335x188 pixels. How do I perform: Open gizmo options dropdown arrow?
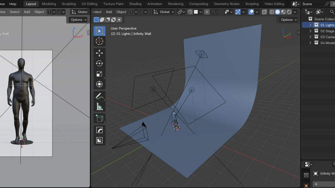(244, 12)
